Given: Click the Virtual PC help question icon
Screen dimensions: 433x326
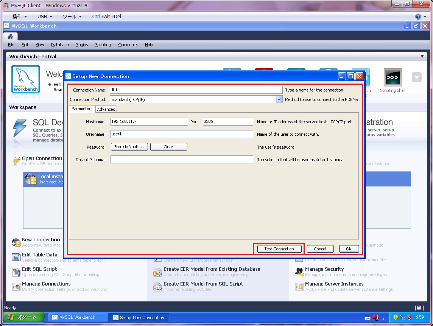Looking at the screenshot, I should click(418, 17).
